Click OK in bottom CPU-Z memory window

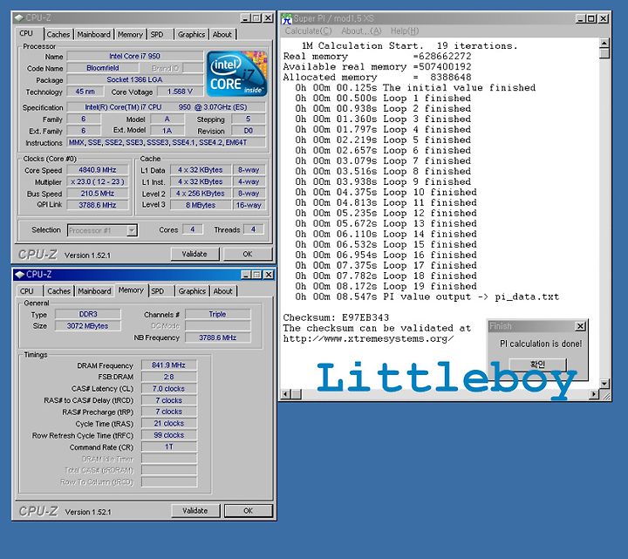[249, 510]
